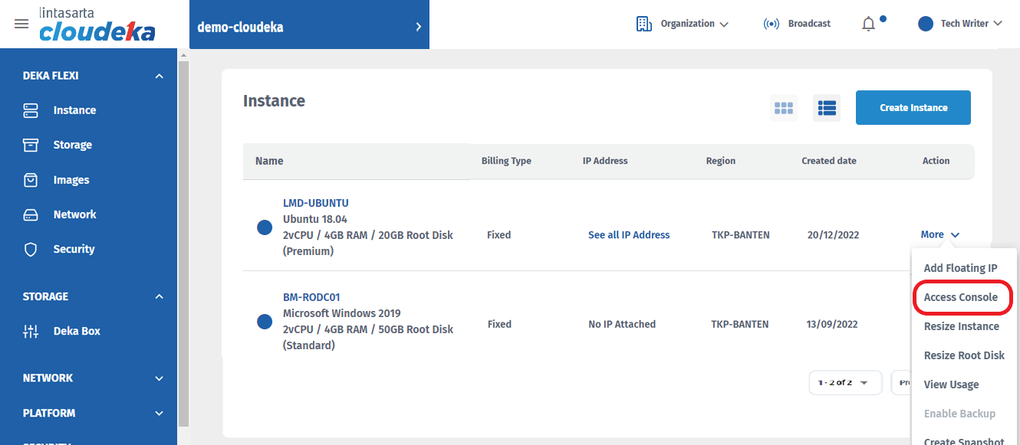Click the Create Instance button
The image size is (1020, 445).
[913, 108]
